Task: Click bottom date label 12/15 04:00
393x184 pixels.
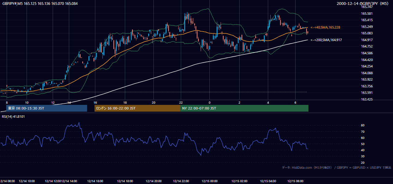Action: tap(268, 181)
